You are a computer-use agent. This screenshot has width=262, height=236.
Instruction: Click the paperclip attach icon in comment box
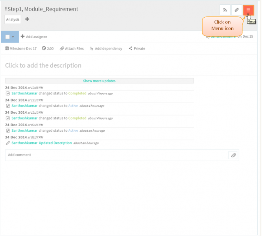click(233, 155)
